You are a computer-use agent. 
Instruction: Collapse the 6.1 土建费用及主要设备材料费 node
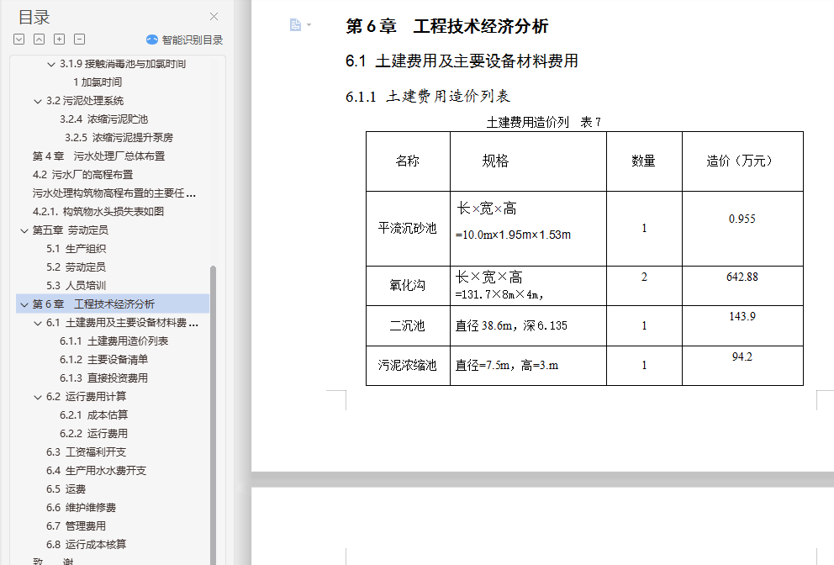38,324
